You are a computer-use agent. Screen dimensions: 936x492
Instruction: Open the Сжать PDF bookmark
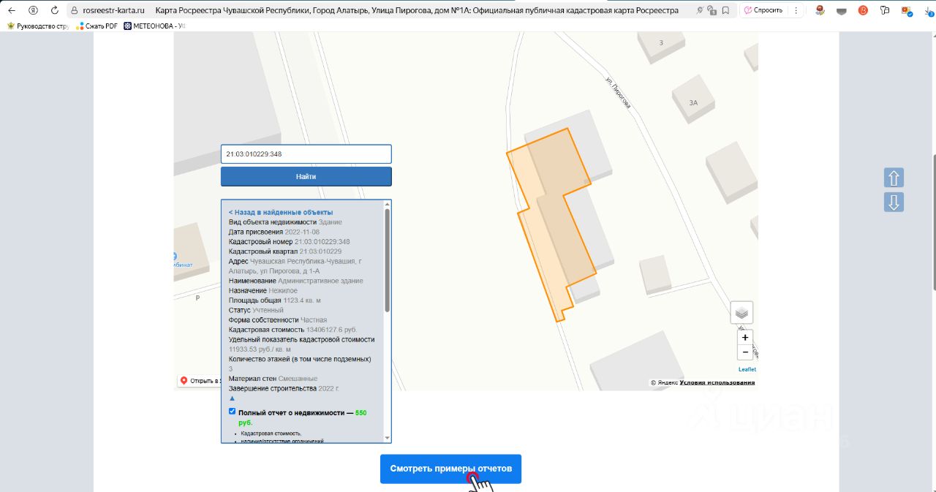coord(97,26)
